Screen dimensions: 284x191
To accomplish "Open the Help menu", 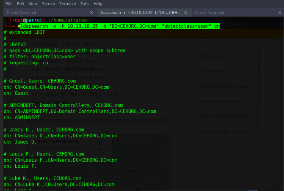I will [99, 3].
